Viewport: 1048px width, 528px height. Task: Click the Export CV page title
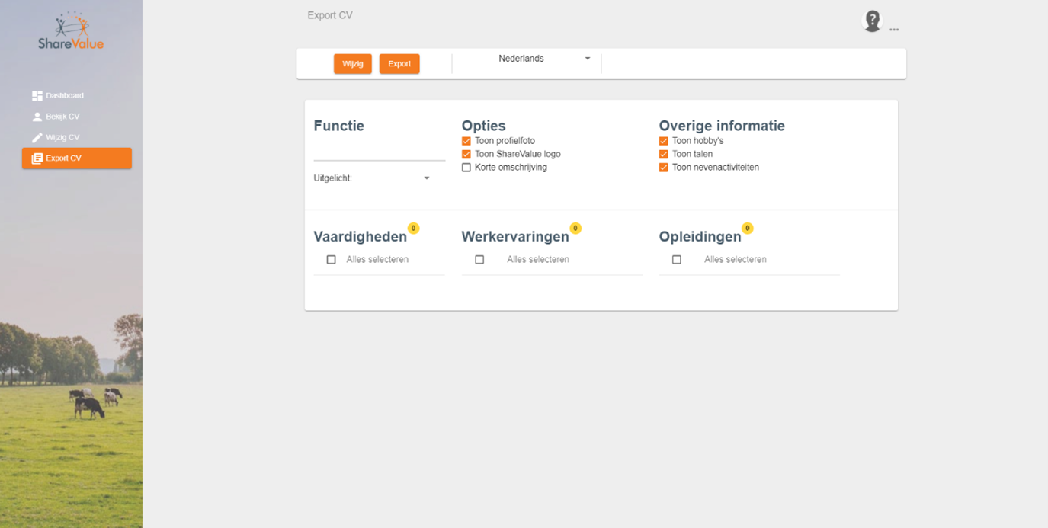pos(330,15)
